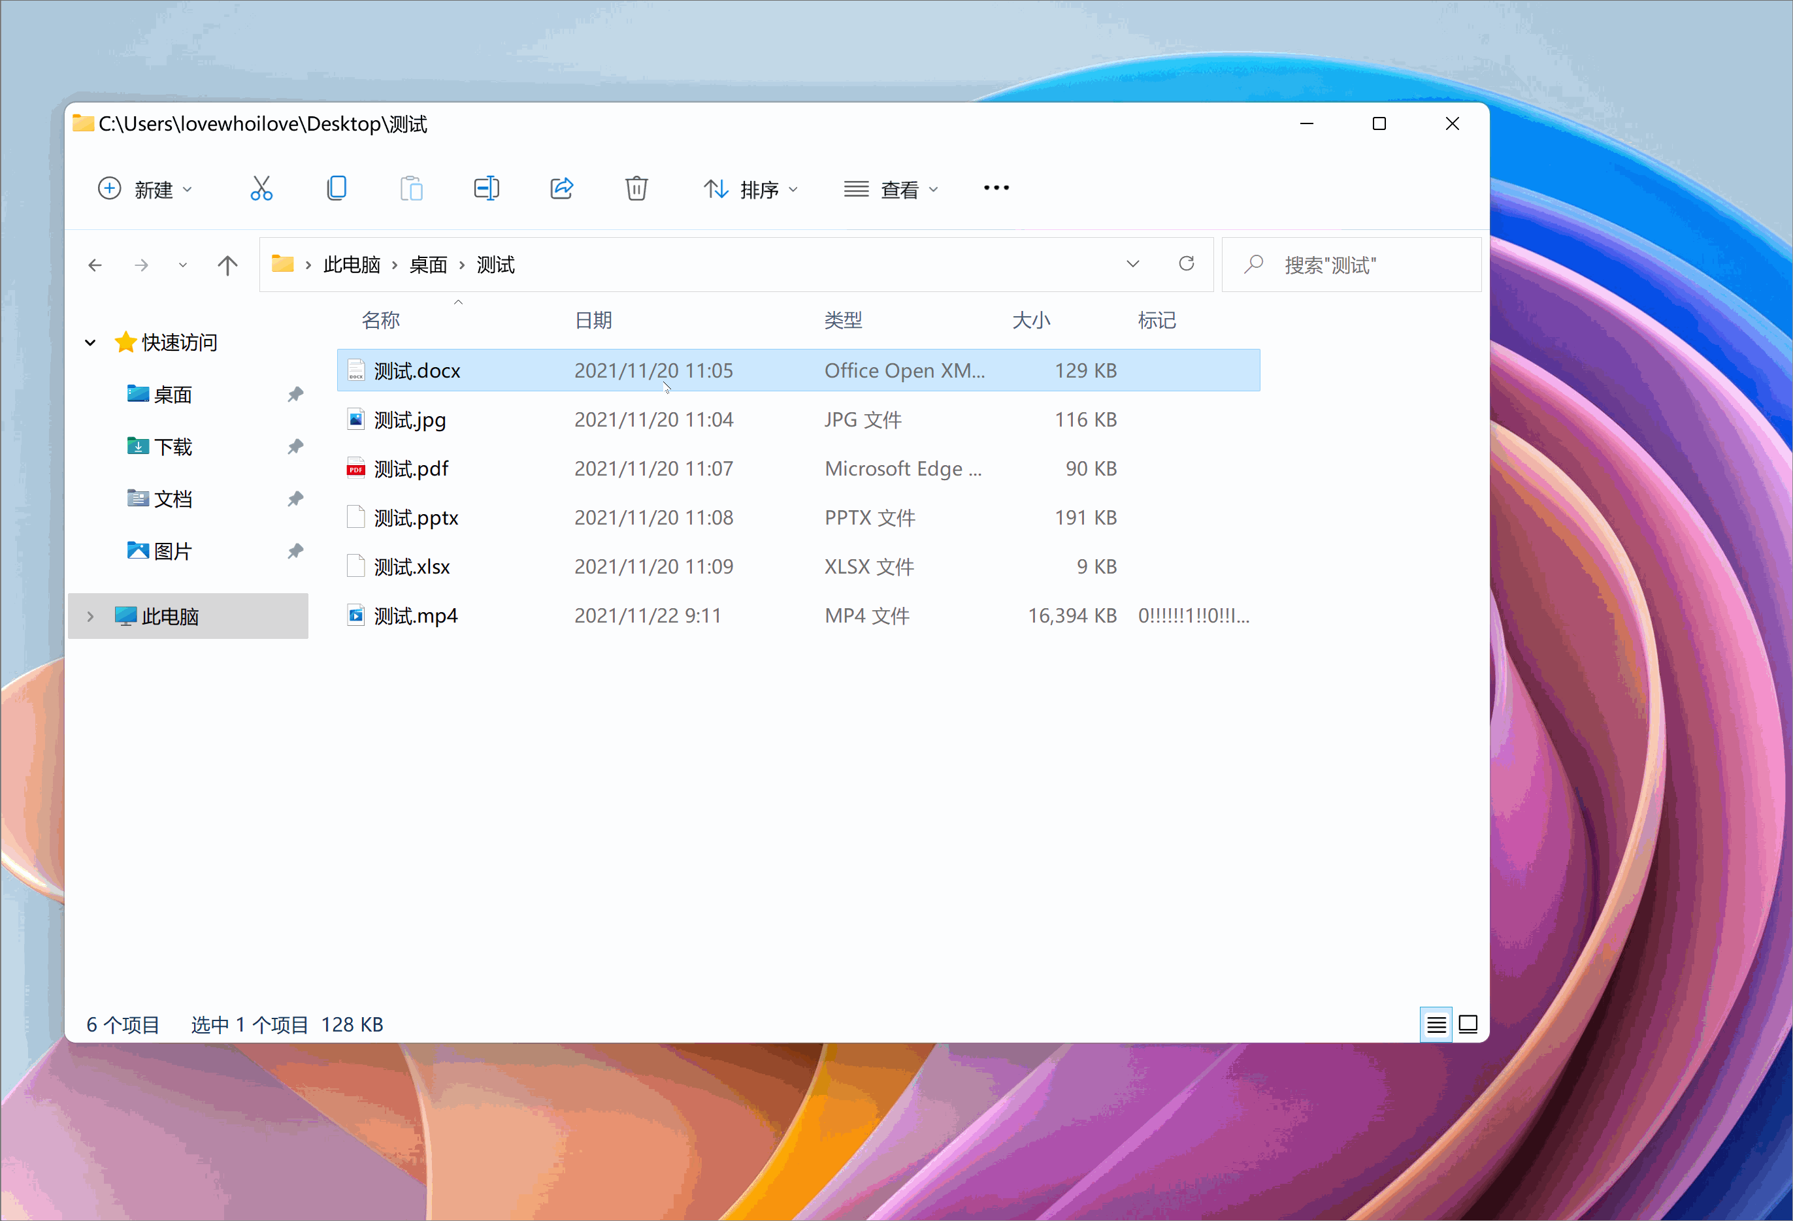Open the 查看 view menu
Viewport: 1793px width, 1221px height.
tap(891, 189)
